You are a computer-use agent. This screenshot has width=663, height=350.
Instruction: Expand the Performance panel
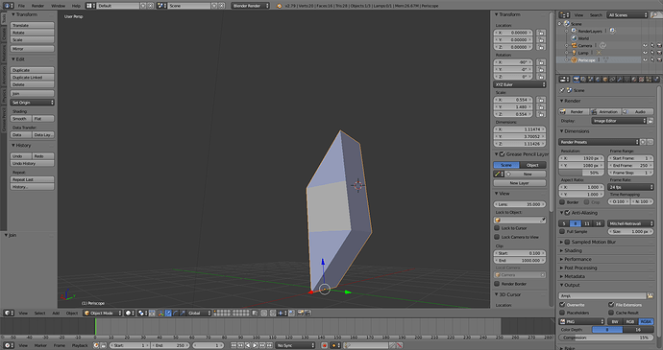(x=577, y=259)
